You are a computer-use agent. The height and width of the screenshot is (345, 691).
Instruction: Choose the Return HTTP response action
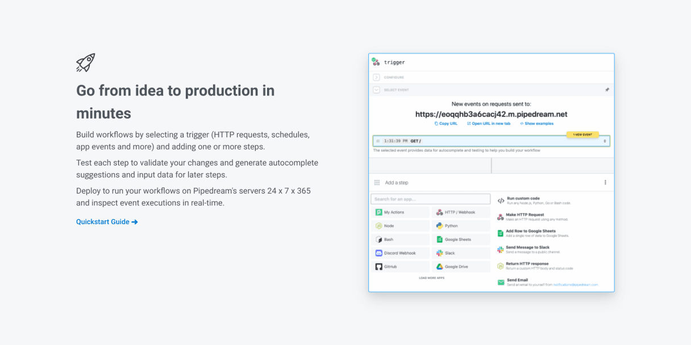click(x=535, y=266)
